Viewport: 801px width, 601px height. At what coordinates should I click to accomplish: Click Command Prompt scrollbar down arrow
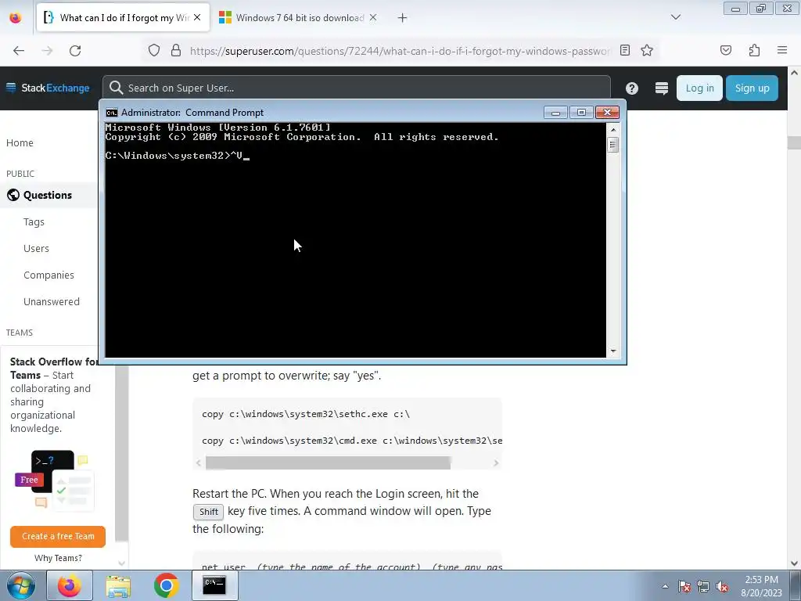(613, 351)
